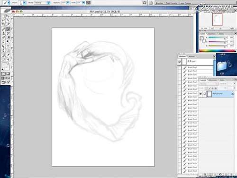Toggle Lock transparent pixels in Layers panel
The height and width of the screenshot is (178, 237).
[x=206, y=88]
